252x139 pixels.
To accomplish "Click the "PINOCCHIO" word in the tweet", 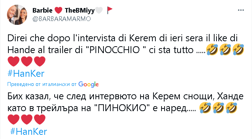I will (x=115, y=50).
